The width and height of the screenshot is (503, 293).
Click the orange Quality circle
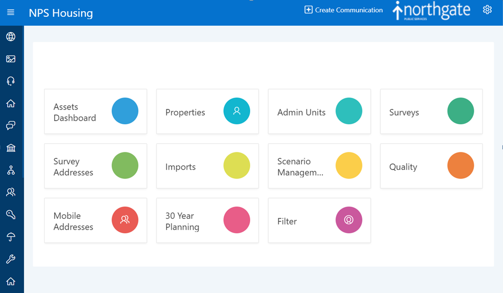point(461,166)
